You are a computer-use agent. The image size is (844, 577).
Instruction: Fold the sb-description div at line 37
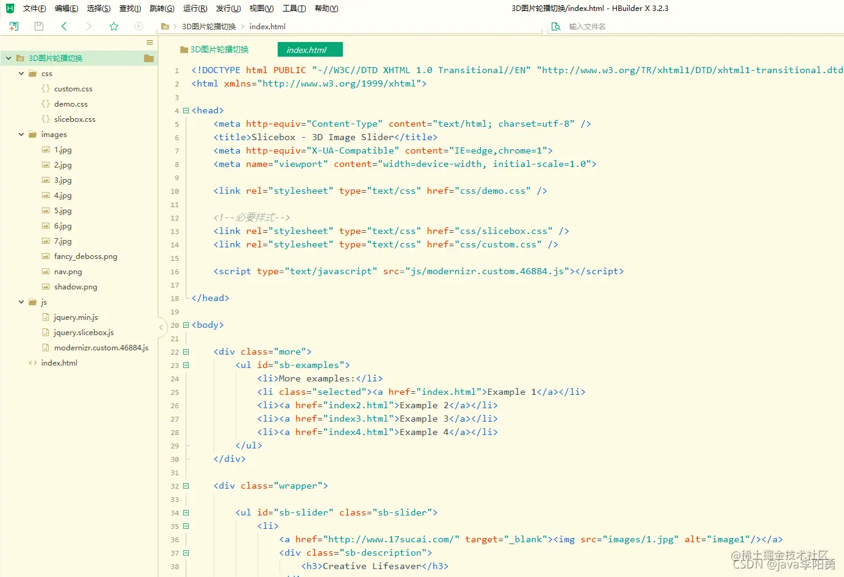(186, 553)
